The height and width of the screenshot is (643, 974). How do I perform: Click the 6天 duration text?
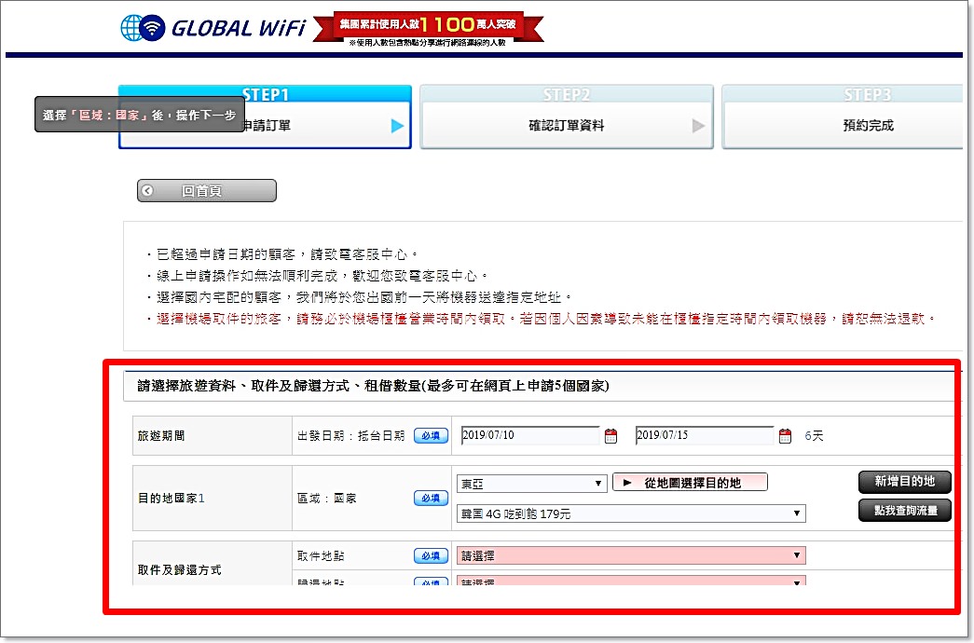click(814, 436)
